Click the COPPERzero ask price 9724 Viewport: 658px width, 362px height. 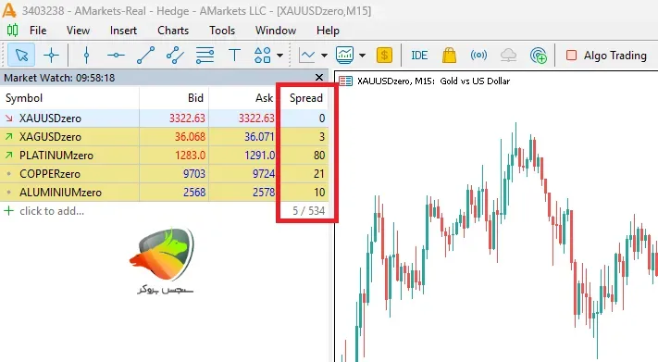point(263,174)
